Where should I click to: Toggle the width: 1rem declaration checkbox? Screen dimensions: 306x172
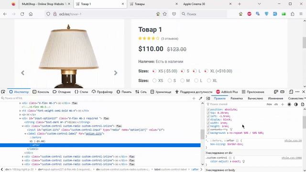(208, 123)
